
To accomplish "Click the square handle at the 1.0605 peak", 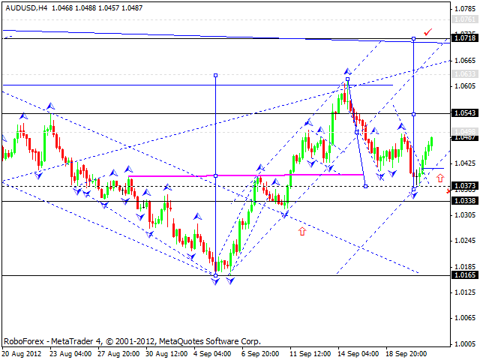I will [x=347, y=79].
